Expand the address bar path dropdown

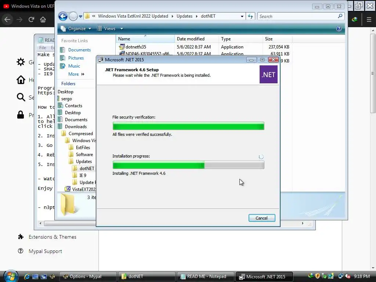tap(242, 16)
